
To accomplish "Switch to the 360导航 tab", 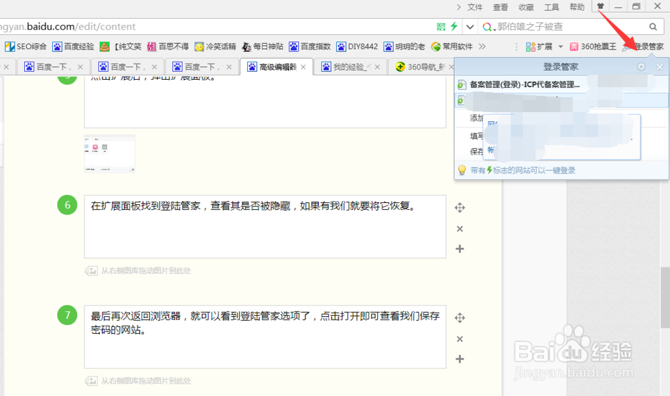I will [421, 67].
